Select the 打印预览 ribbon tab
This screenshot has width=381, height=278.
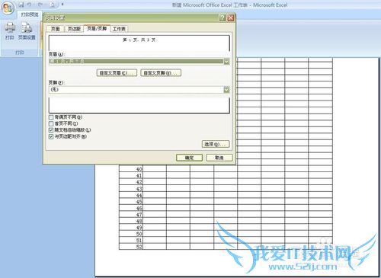(30, 14)
